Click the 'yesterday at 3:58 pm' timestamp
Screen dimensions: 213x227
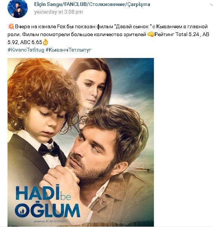[59, 12]
